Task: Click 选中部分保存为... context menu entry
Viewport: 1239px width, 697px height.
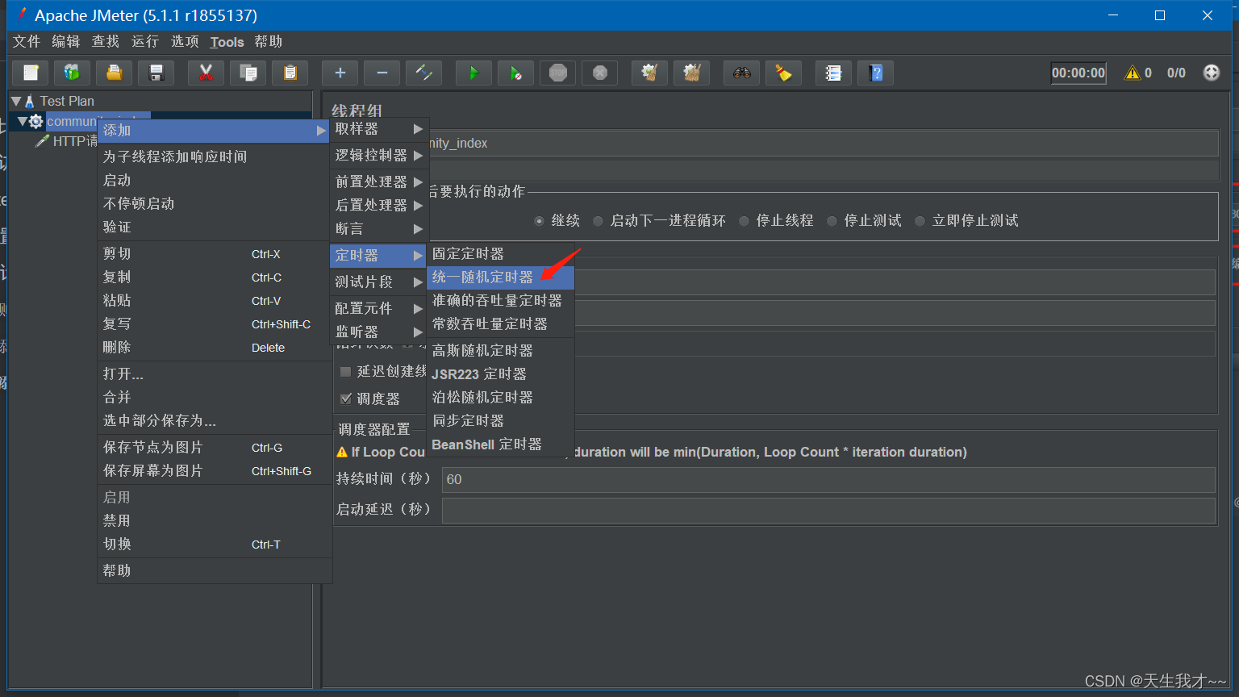Action: coord(213,421)
